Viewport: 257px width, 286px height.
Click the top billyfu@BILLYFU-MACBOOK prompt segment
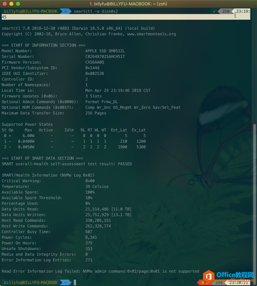point(31,11)
